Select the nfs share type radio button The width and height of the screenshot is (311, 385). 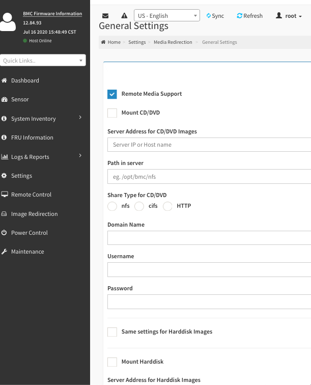pos(112,206)
